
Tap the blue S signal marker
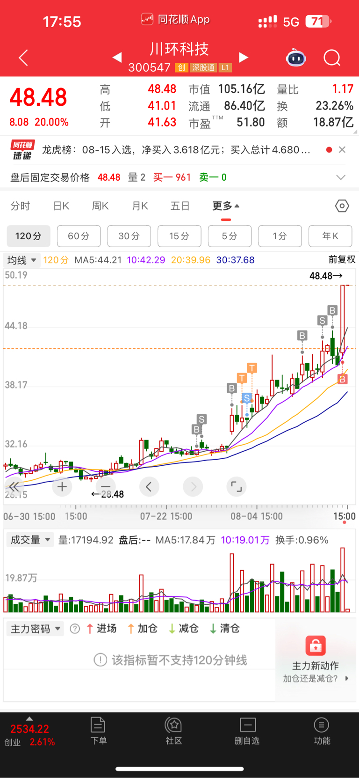pyautogui.click(x=247, y=398)
